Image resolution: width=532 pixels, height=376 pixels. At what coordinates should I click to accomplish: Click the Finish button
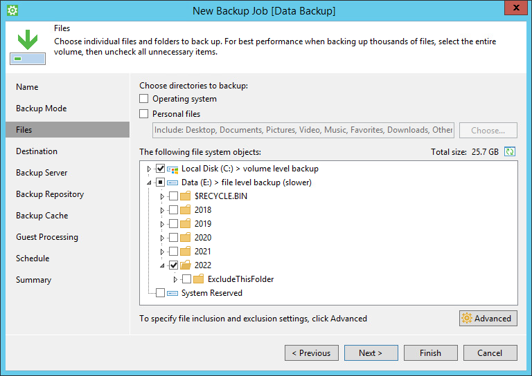click(x=431, y=353)
